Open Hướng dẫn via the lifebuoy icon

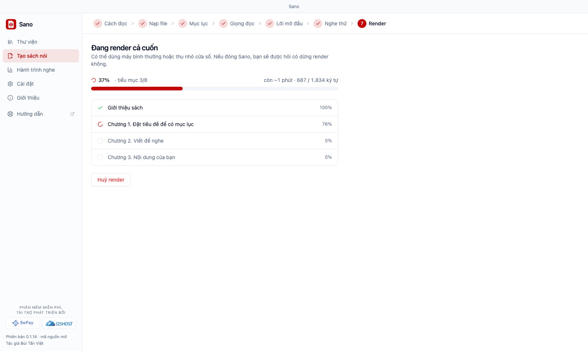(x=10, y=114)
